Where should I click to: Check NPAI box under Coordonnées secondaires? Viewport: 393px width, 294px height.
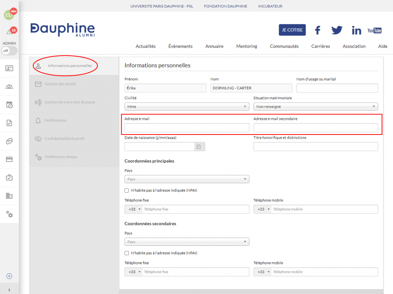point(126,253)
